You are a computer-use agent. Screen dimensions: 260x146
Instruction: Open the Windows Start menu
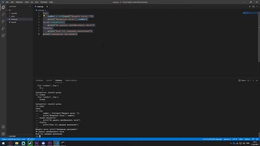point(3,143)
